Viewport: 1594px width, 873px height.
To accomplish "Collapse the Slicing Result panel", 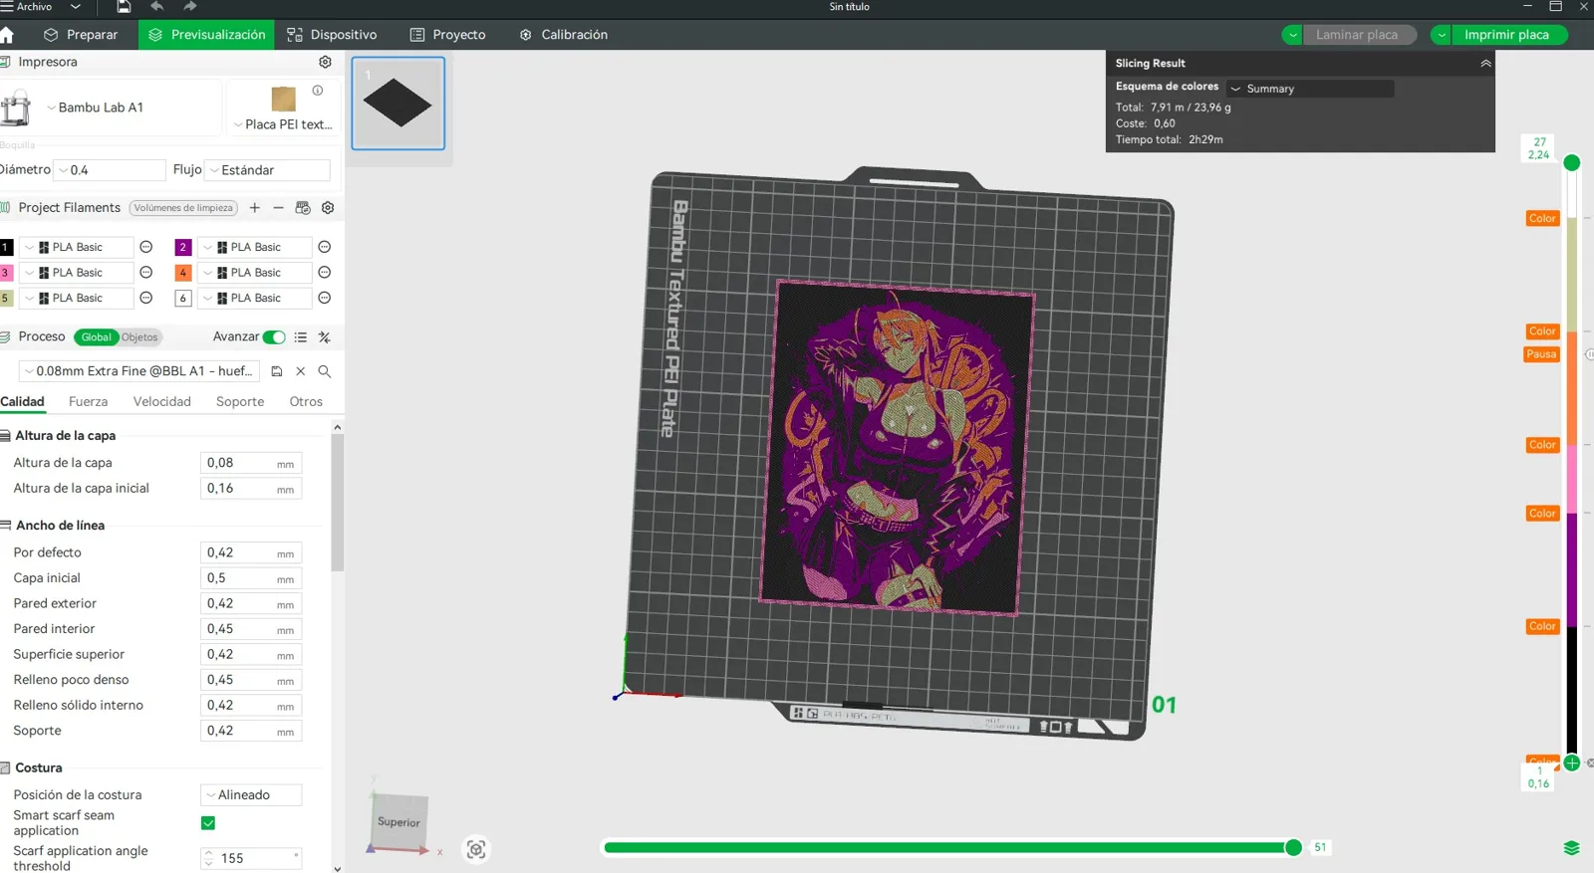I will tap(1485, 63).
